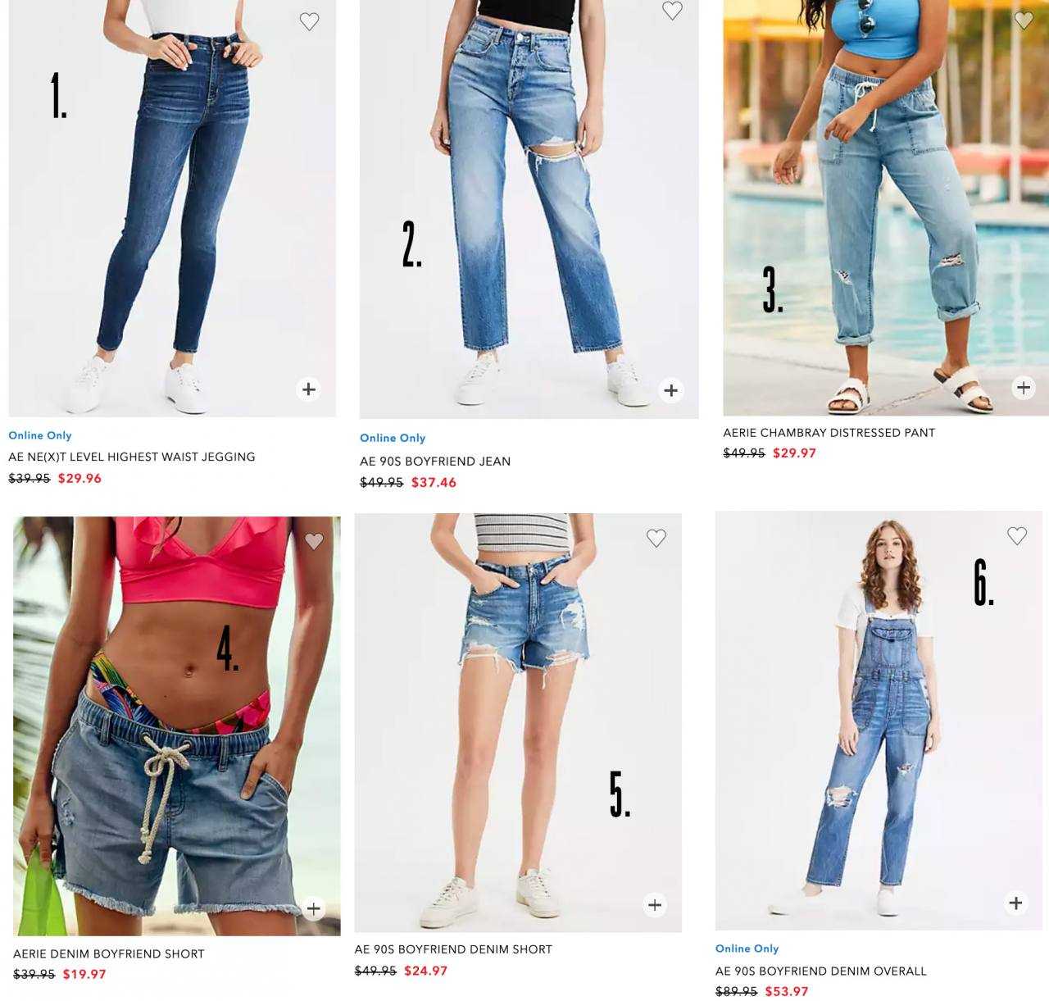The width and height of the screenshot is (1049, 1001).
Task: Select Aerie Denim Boyfriend Short product name
Action: pos(109,954)
